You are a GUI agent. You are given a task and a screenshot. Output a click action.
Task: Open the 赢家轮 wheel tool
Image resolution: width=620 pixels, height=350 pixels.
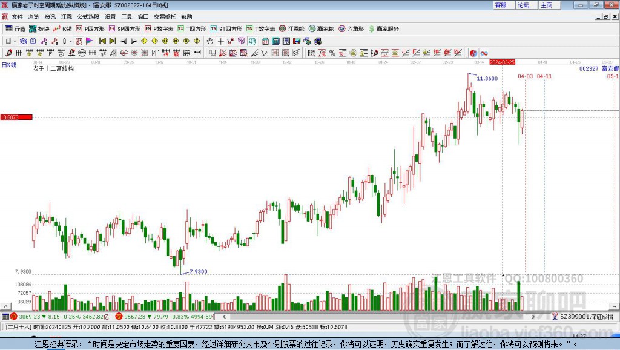321,29
